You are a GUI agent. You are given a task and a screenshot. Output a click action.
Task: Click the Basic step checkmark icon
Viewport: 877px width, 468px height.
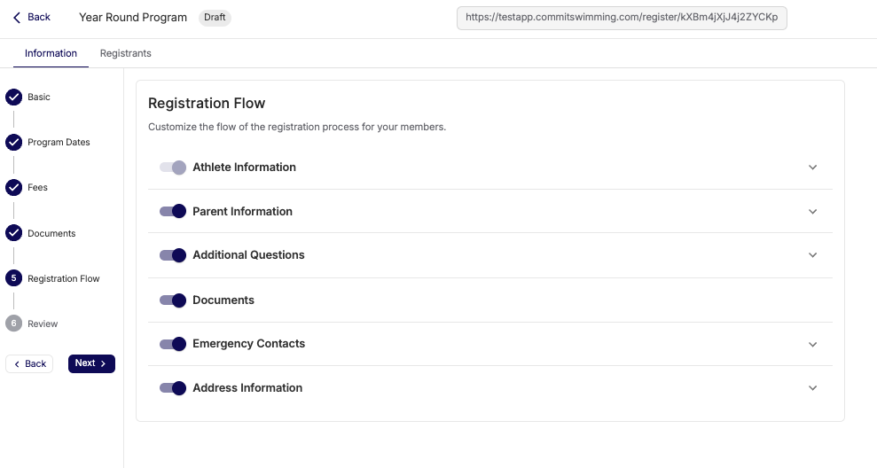coord(14,97)
